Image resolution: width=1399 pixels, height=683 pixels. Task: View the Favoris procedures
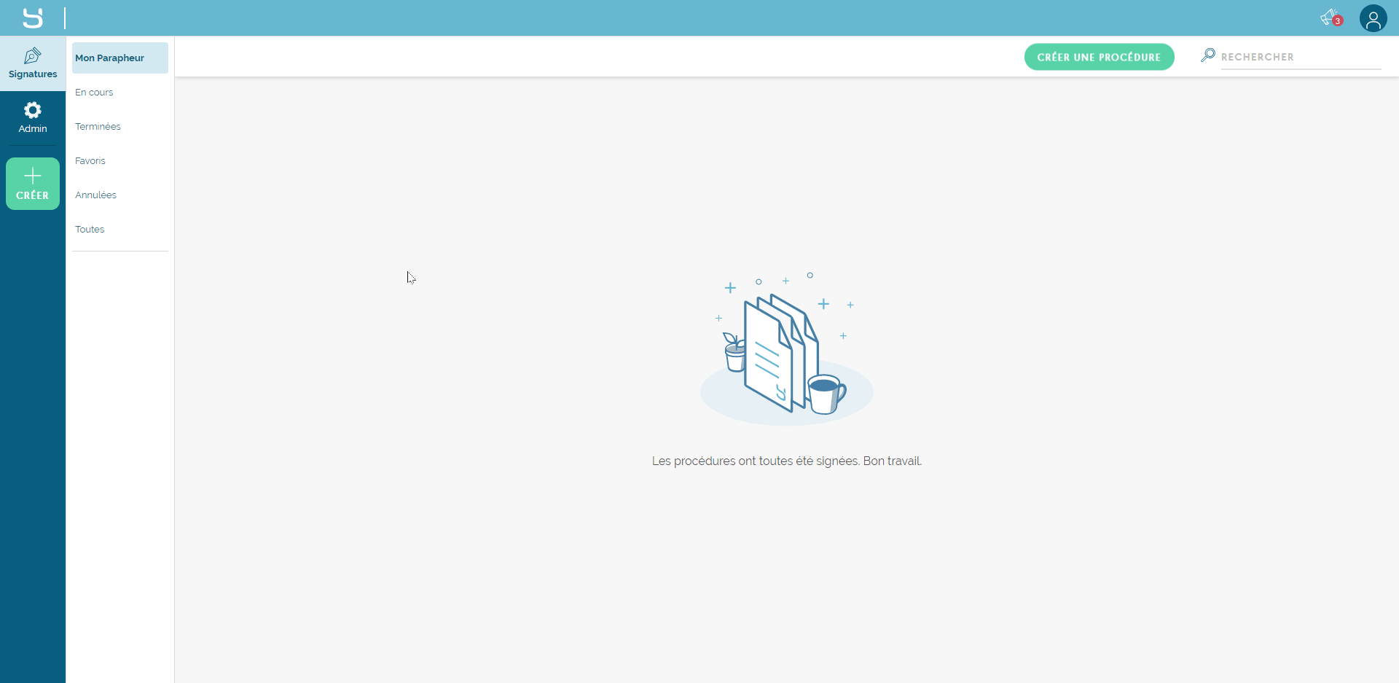pos(90,161)
